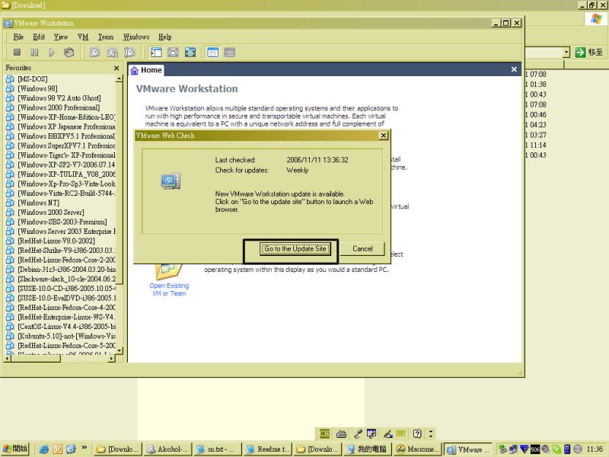Select [RedHat-Linux-V8.0-2002] favorite
The image size is (609, 457).
(56, 241)
